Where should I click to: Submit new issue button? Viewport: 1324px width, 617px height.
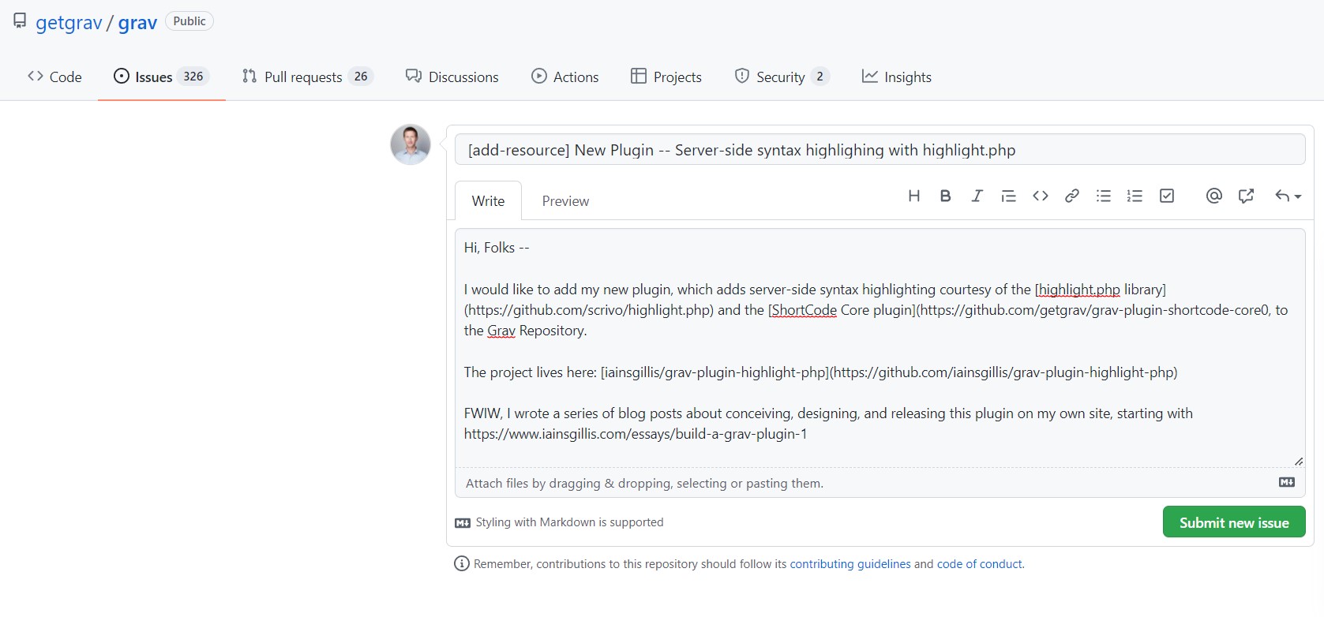click(1234, 522)
